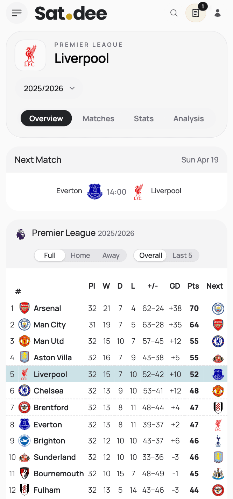The width and height of the screenshot is (233, 499).
Task: Click the Brentford crest in table
Action: [x=24, y=407]
